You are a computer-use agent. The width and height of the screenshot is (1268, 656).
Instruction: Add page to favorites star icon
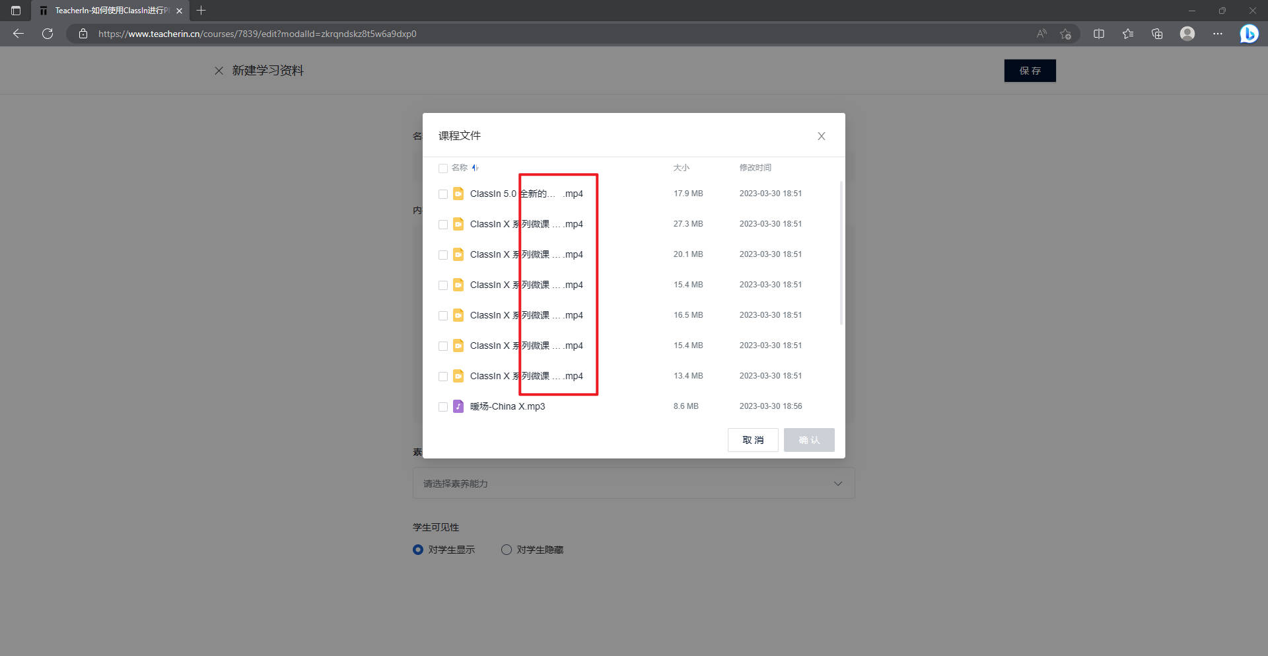[x=1065, y=34]
